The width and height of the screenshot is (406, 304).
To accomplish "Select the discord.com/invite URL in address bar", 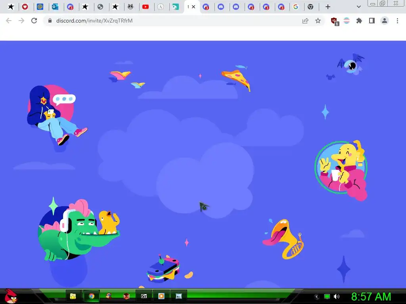I will [x=94, y=21].
